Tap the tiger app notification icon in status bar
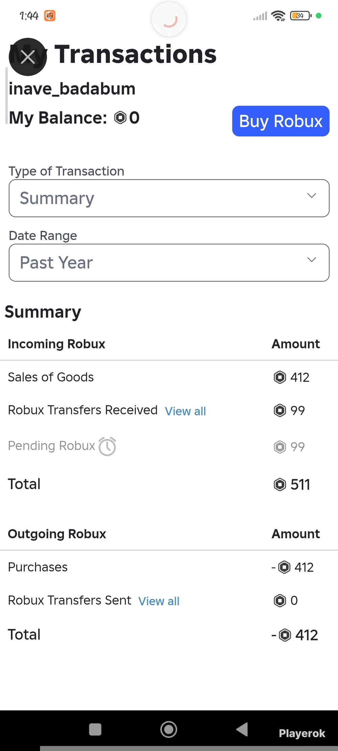Screen dimensions: 338x751 pos(50,16)
